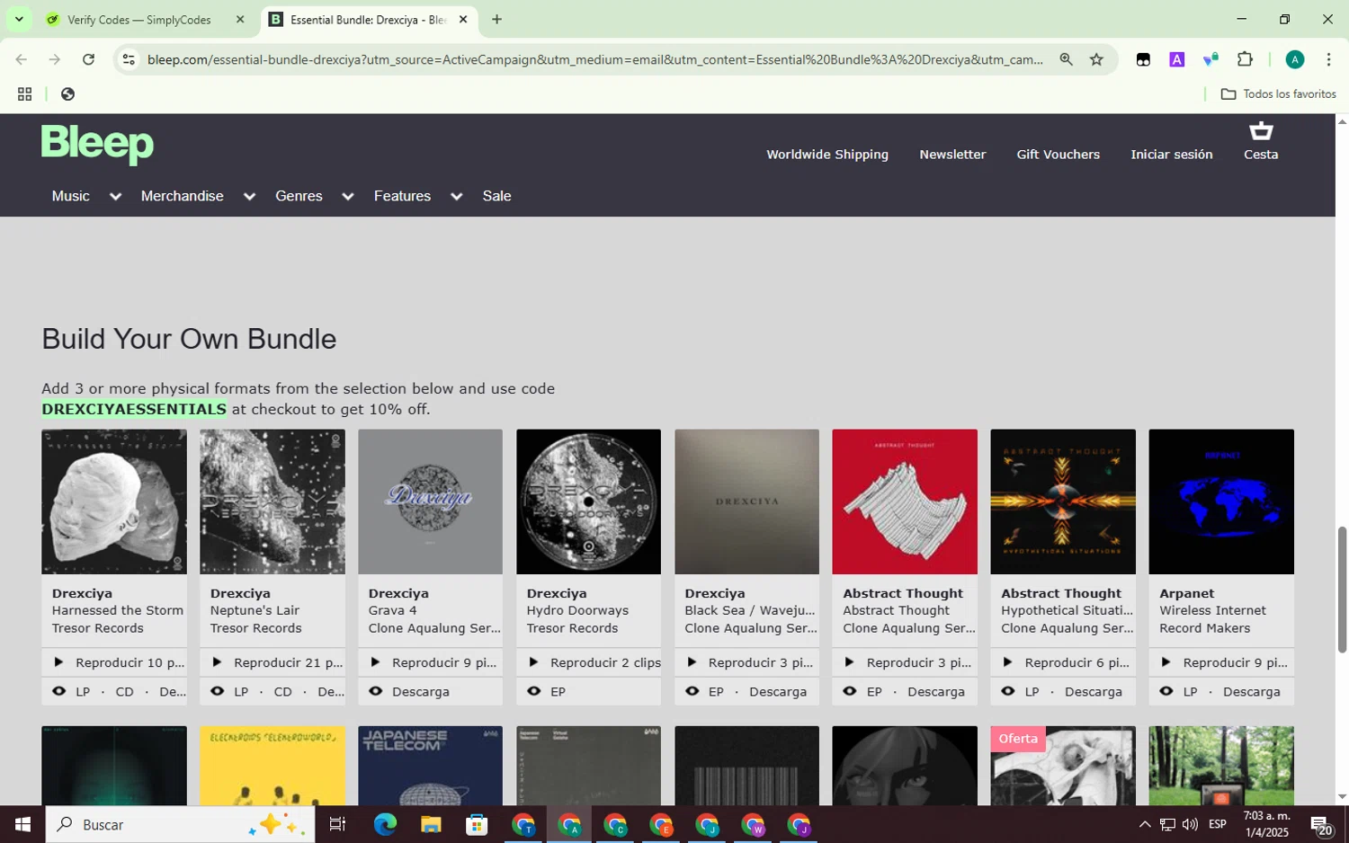This screenshot has height=843, width=1349.
Task: Expand the Music menu chevron
Action: point(115,197)
